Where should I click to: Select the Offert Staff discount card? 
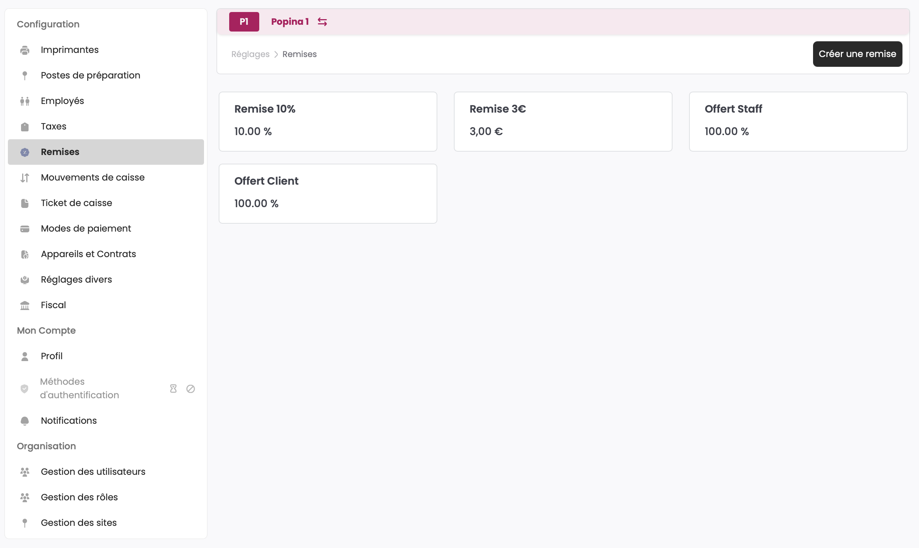coord(798,122)
